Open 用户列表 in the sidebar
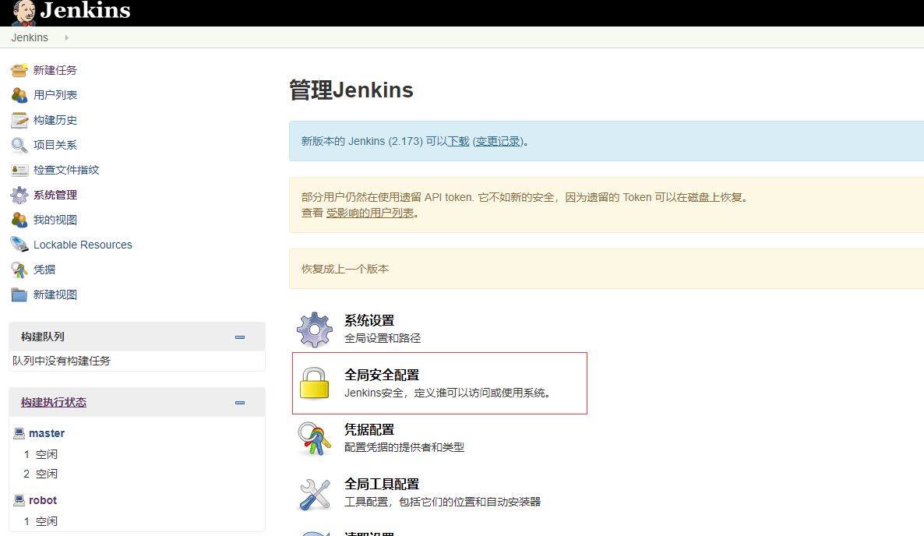The height and width of the screenshot is (536, 924). tap(55, 95)
